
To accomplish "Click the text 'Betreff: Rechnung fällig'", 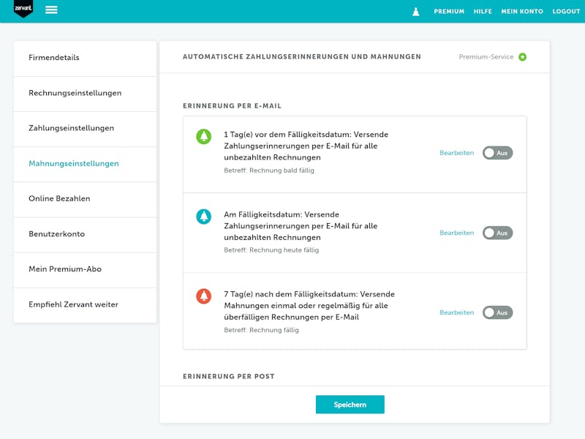I will pyautogui.click(x=261, y=330).
